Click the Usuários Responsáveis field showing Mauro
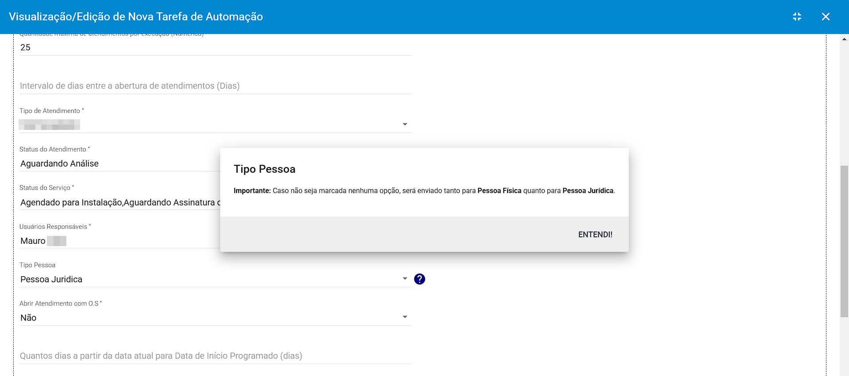Image resolution: width=849 pixels, height=376 pixels. (120, 241)
